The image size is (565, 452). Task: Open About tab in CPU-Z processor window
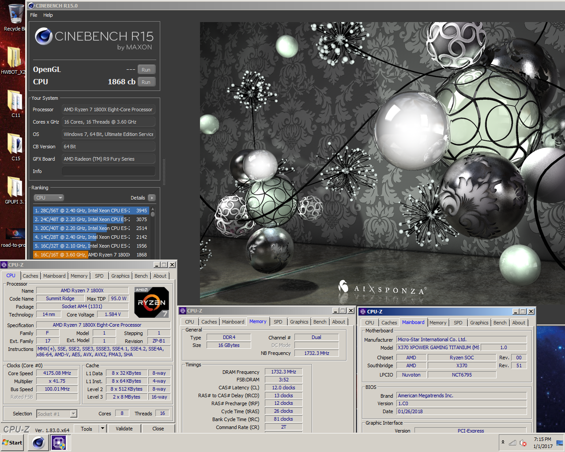pyautogui.click(x=160, y=276)
